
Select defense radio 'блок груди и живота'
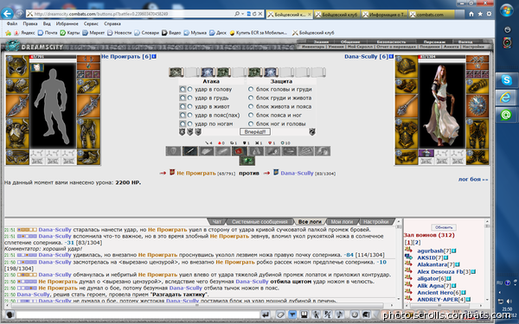click(x=251, y=98)
